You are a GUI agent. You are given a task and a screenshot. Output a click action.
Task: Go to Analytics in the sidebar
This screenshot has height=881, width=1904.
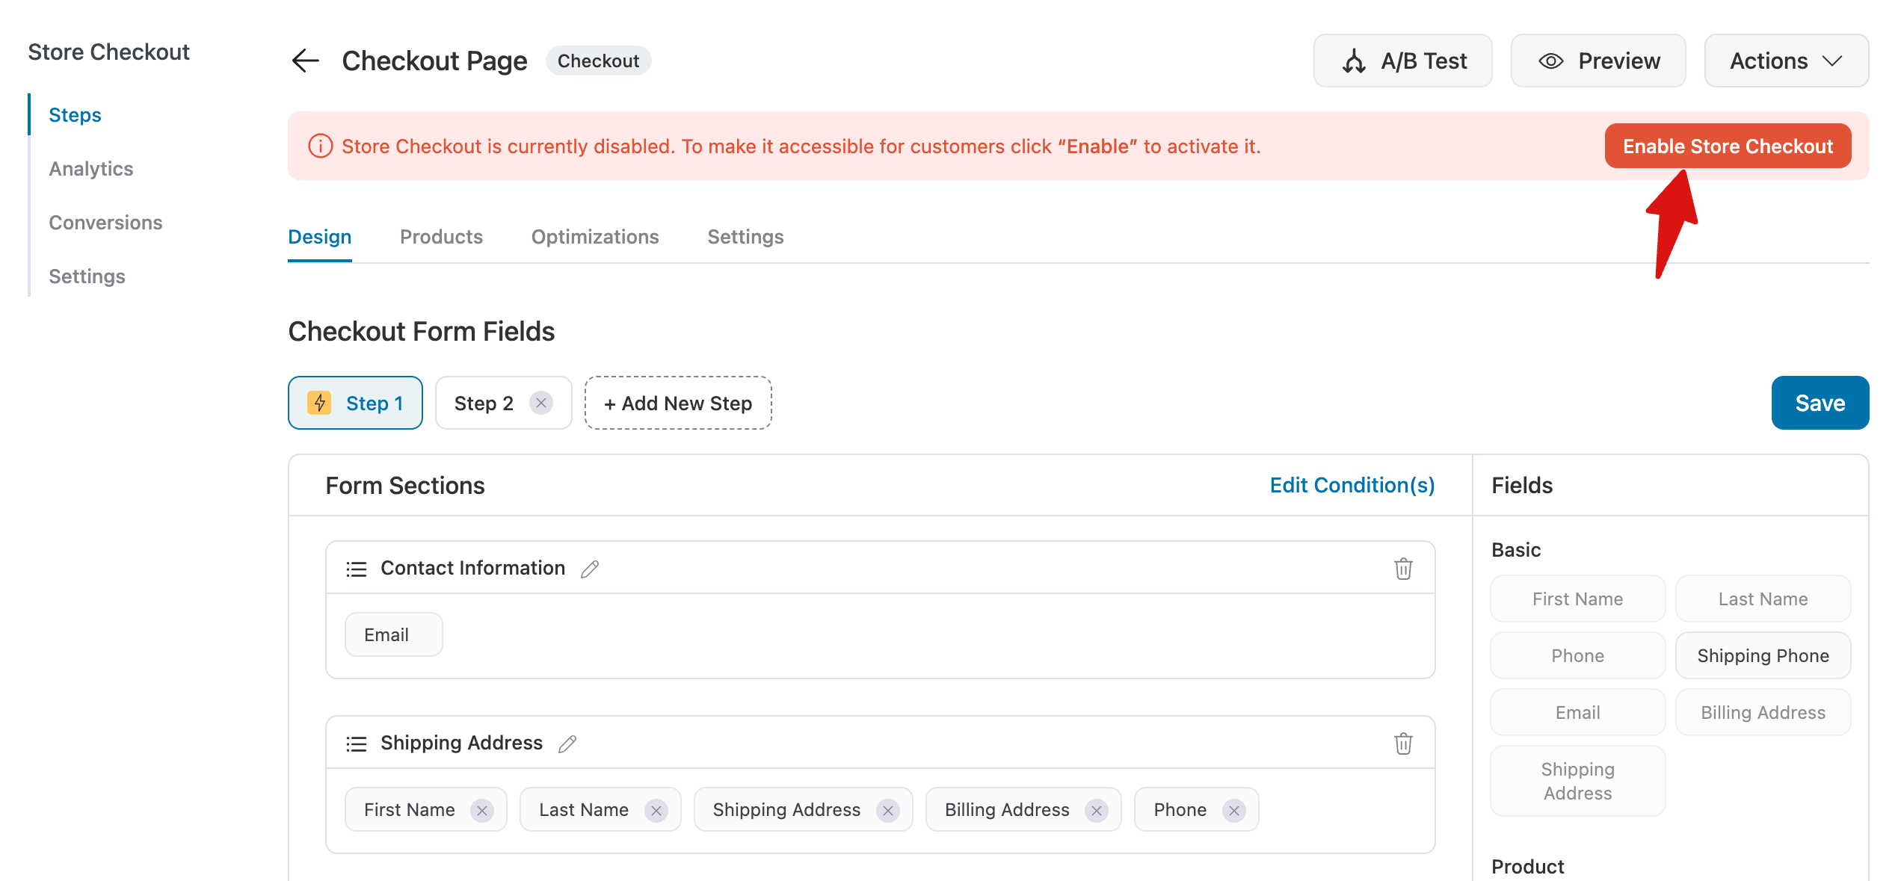(90, 168)
